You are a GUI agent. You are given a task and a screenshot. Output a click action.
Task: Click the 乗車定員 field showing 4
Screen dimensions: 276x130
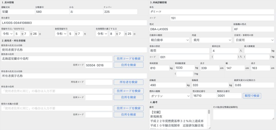[x=225, y=51]
